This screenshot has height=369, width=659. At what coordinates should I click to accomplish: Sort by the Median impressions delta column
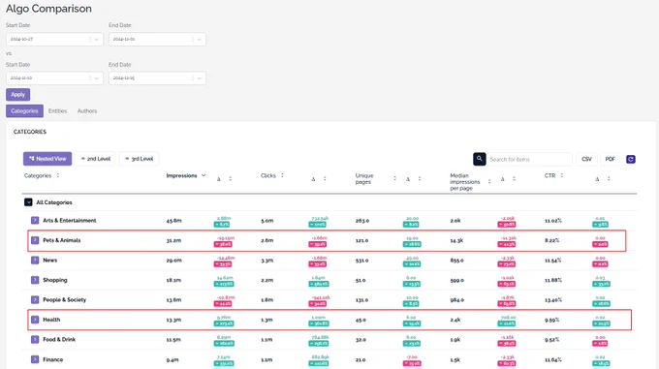pos(514,179)
